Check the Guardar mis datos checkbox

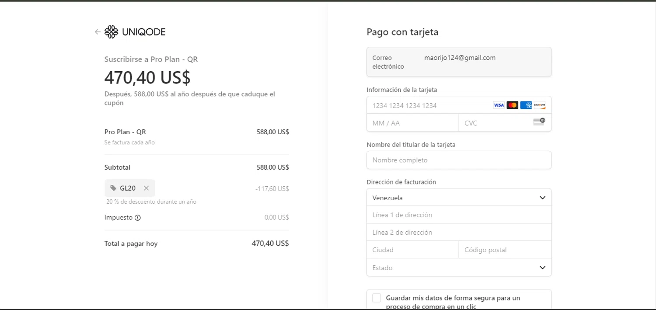[377, 298]
